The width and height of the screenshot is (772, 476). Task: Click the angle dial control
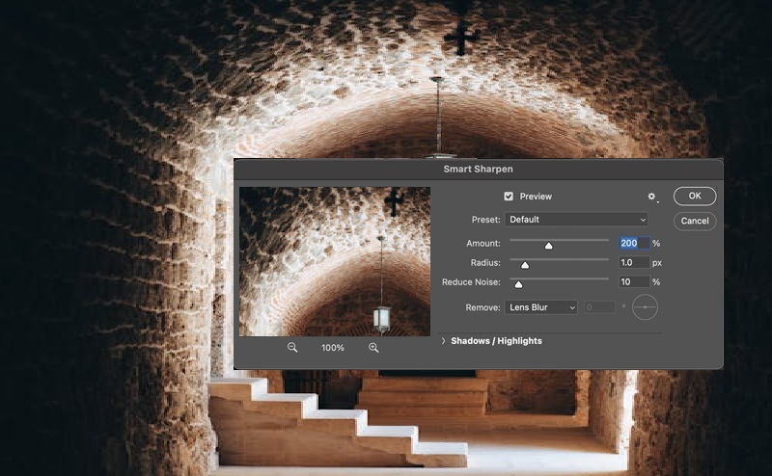click(x=645, y=307)
